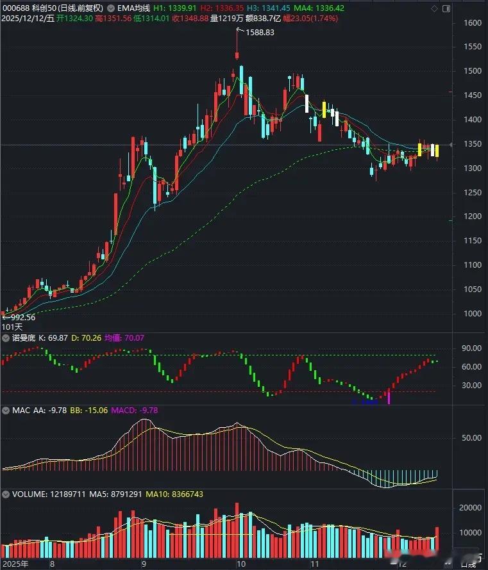Image resolution: width=488 pixels, height=570 pixels.
Task: Click the H1: 1339.91 EMA value
Action: click(174, 8)
